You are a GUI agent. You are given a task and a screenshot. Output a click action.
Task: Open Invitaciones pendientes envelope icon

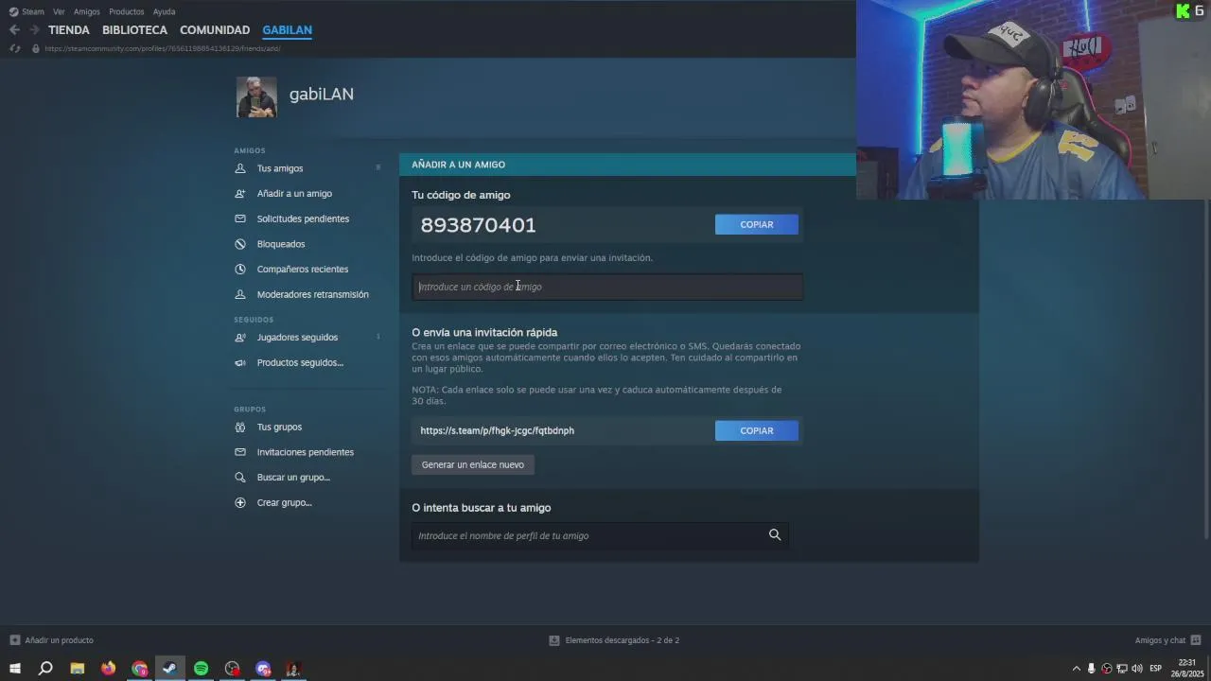[x=240, y=452]
